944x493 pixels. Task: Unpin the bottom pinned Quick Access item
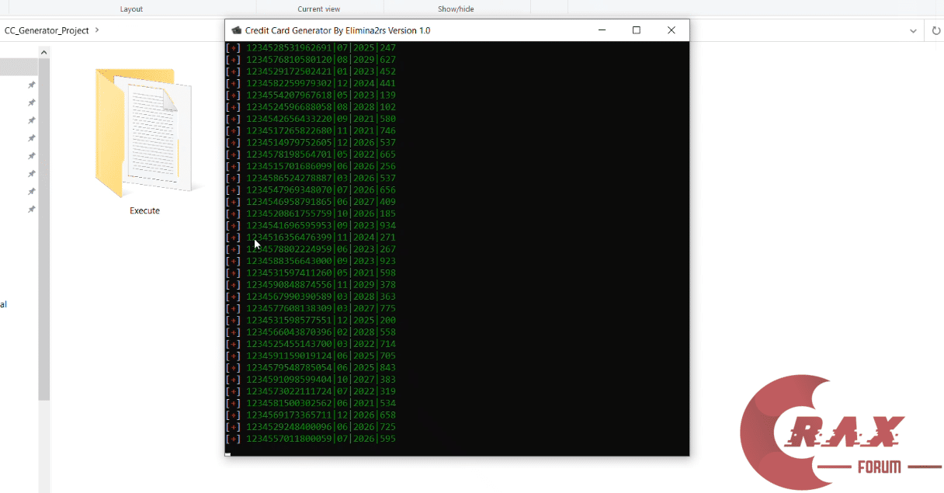pyautogui.click(x=31, y=208)
